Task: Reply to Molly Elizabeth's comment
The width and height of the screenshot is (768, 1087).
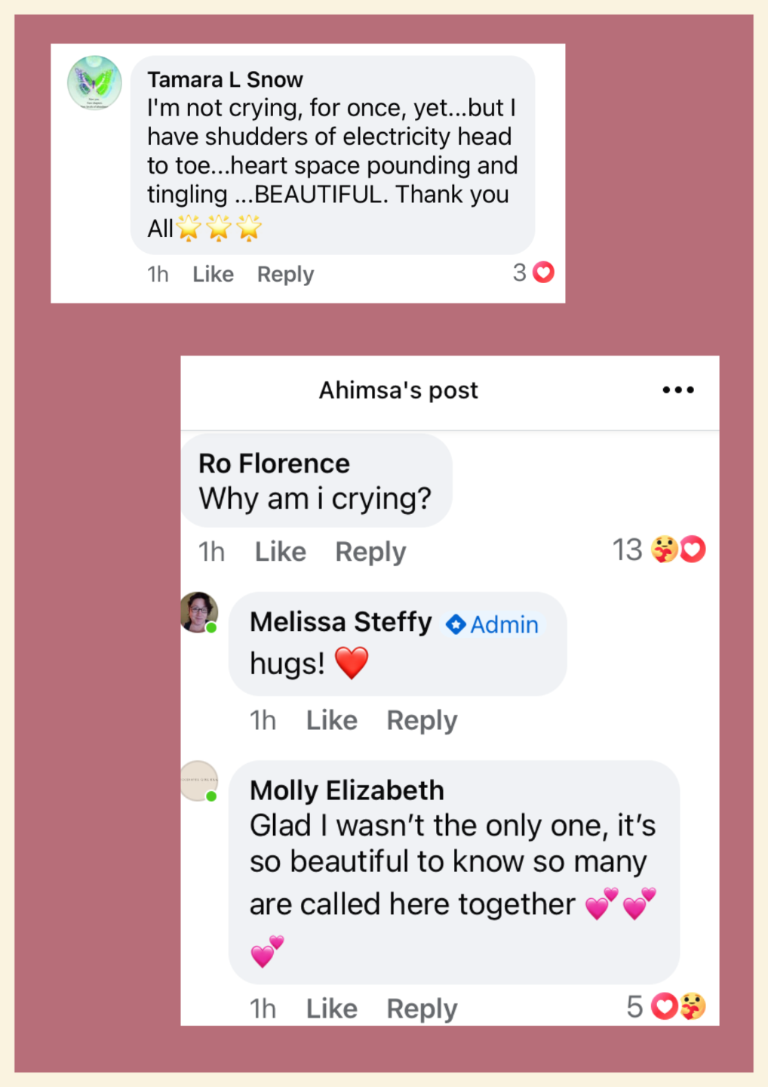Action: tap(422, 1009)
